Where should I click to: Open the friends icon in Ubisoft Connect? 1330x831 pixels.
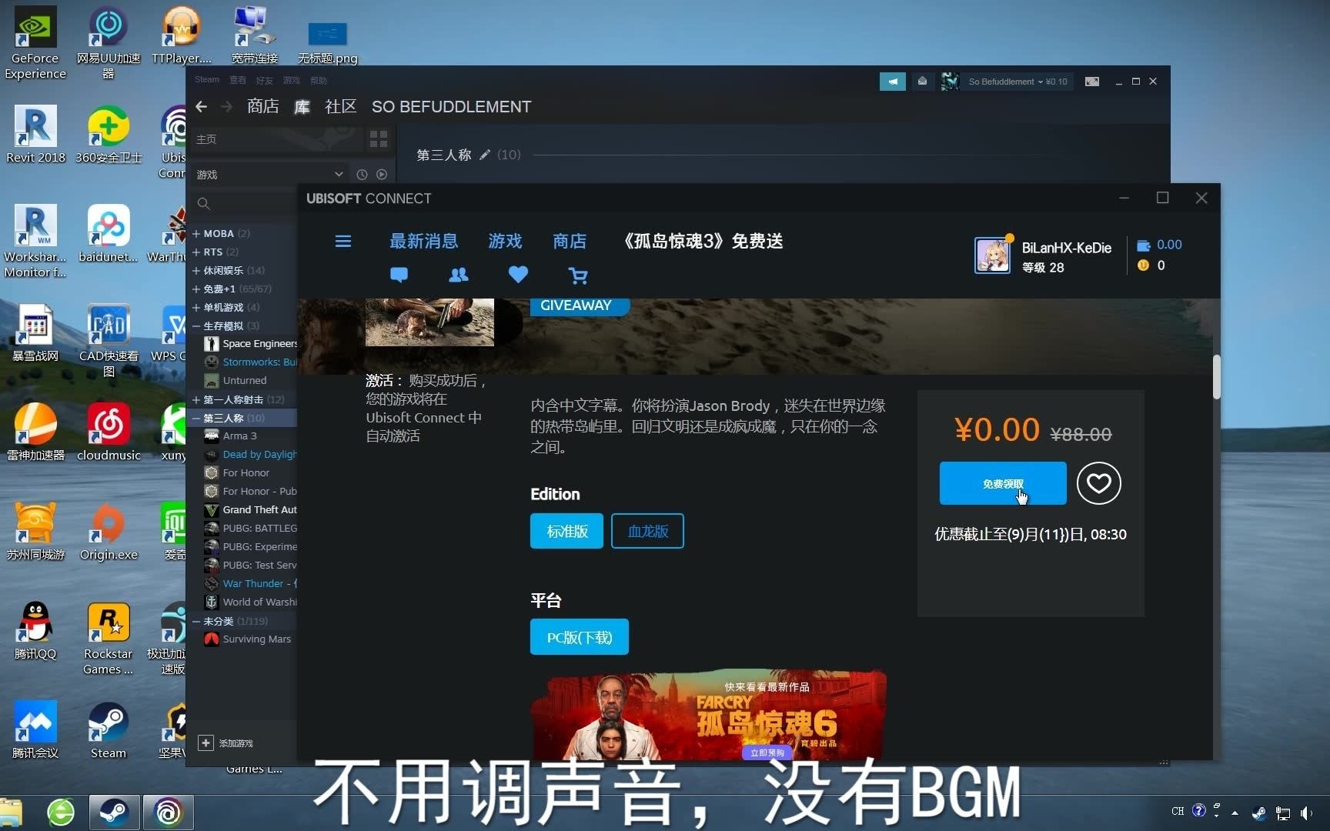[459, 275]
